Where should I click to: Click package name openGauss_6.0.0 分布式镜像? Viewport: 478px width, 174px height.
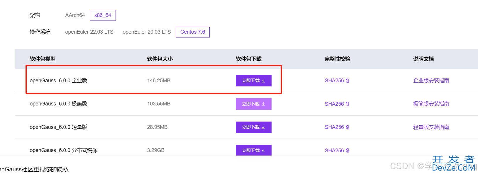pos(64,150)
